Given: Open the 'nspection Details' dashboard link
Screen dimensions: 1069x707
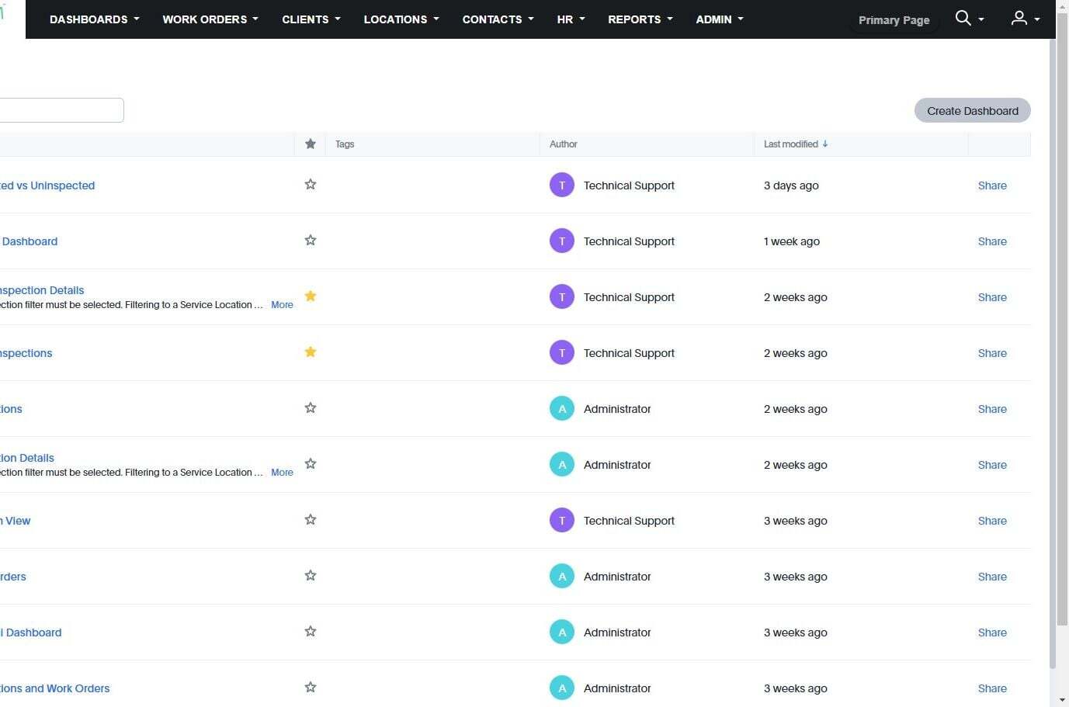Looking at the screenshot, I should coord(42,290).
